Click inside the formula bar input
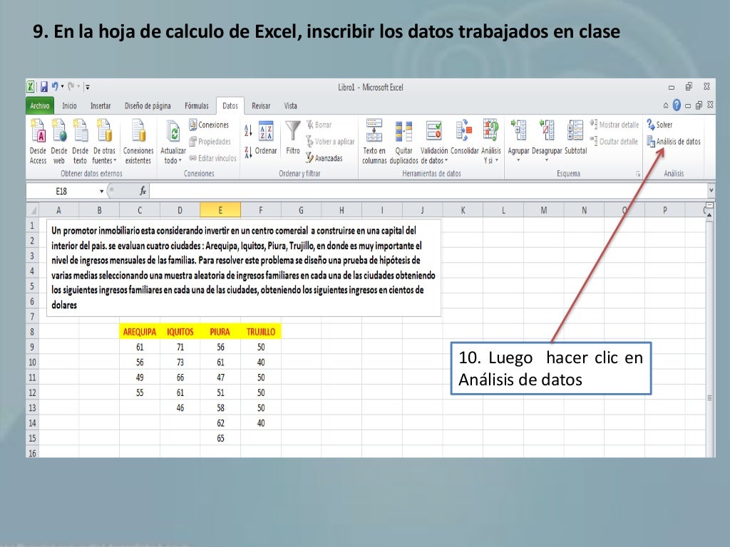Screen dimensions: 730x547 click(x=428, y=191)
